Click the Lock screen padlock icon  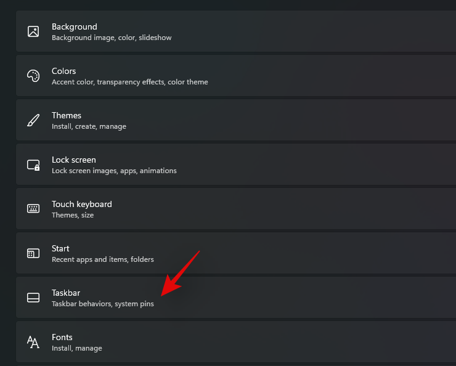tap(33, 165)
